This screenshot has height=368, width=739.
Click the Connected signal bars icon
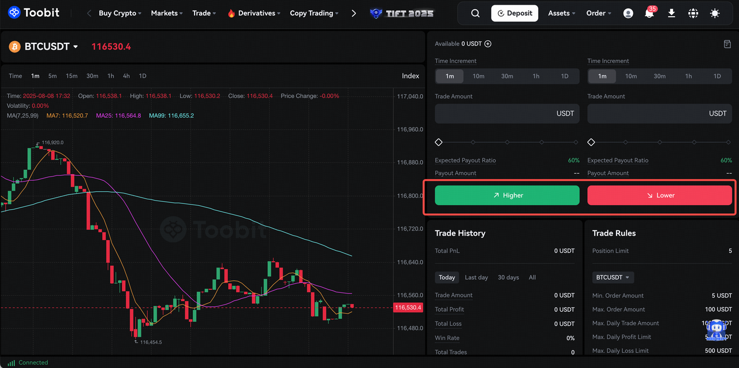[x=11, y=363]
